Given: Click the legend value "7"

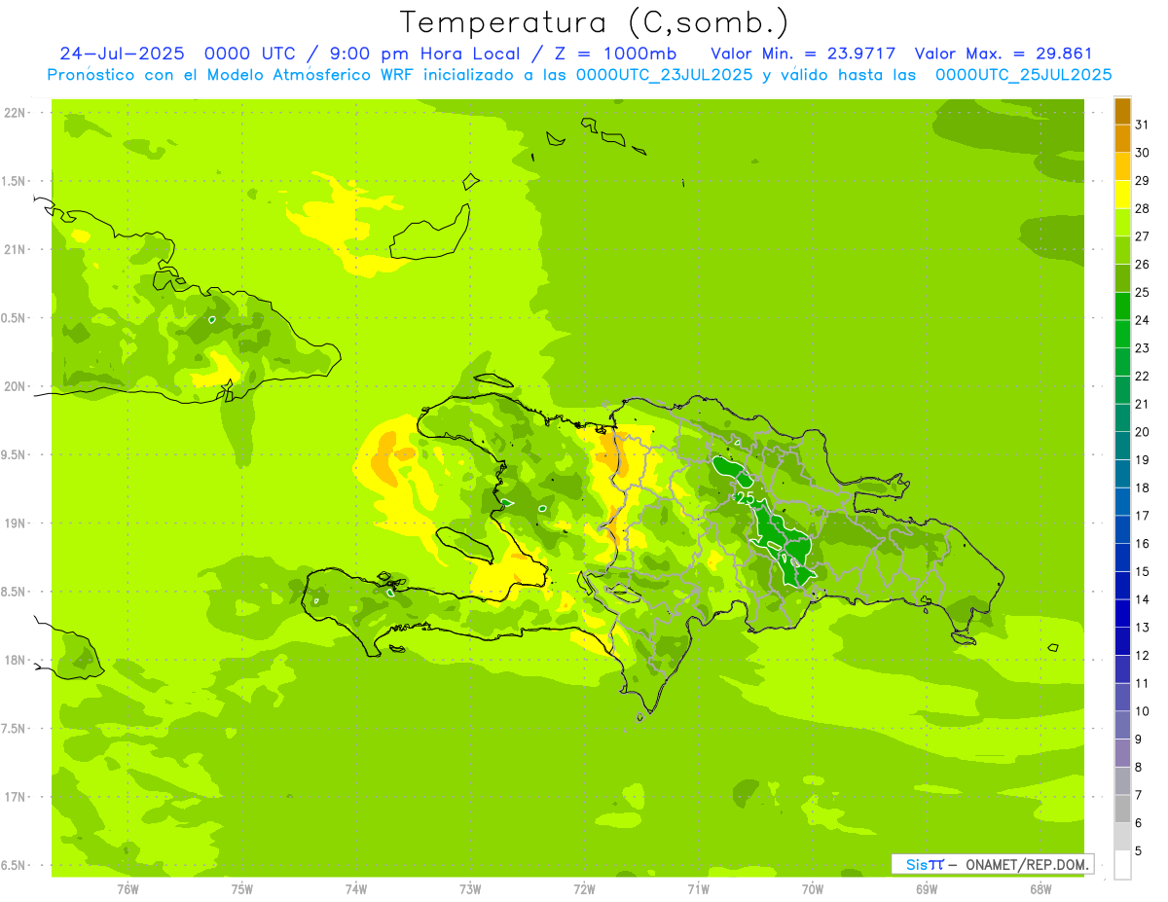Looking at the screenshot, I should pos(1139,795).
